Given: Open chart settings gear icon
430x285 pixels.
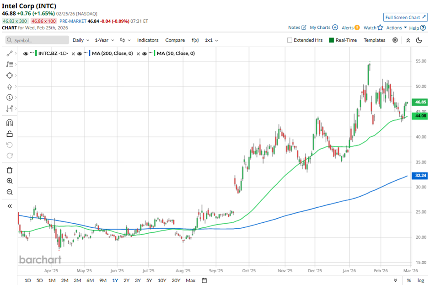Looking at the screenshot, I should point(395,40).
